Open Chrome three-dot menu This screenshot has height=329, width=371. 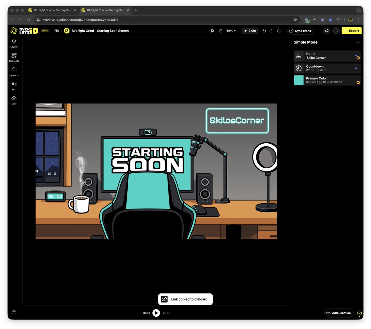click(358, 20)
